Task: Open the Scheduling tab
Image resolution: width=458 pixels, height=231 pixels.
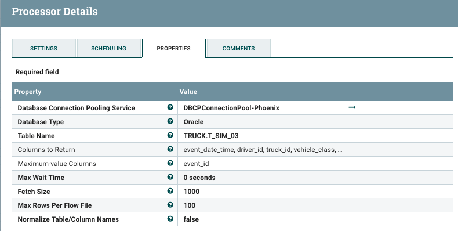Action: click(108, 48)
